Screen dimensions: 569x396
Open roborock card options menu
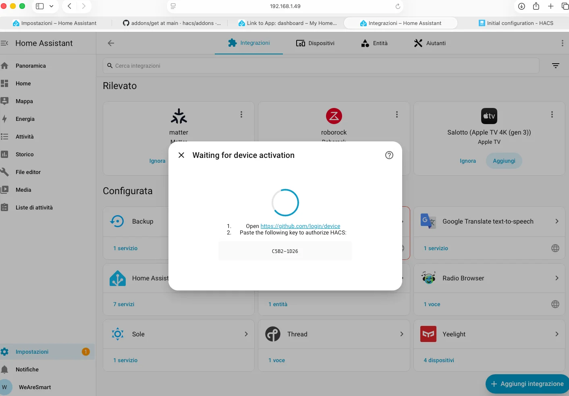(x=397, y=114)
